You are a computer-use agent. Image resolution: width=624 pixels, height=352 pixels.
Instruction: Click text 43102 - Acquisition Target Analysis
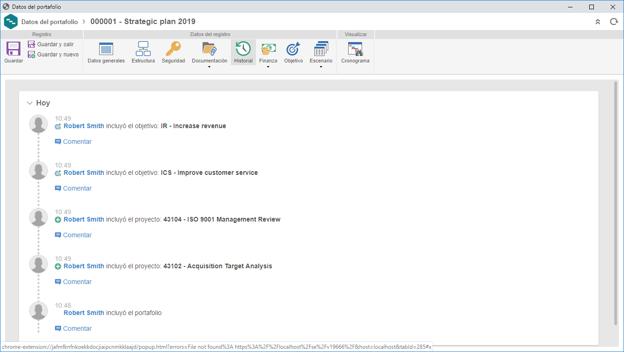click(x=217, y=266)
